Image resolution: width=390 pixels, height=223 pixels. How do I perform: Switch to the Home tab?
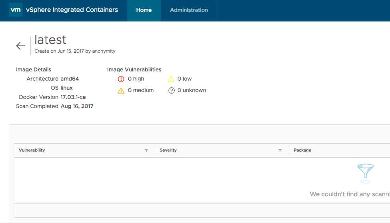(x=144, y=10)
